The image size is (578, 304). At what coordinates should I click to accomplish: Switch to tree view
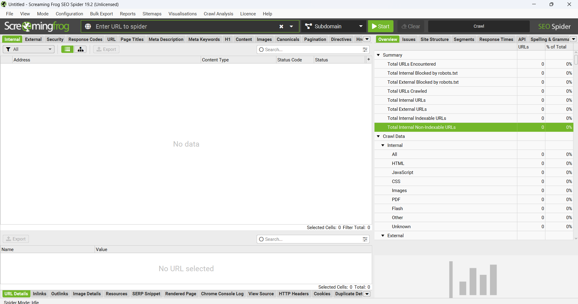[81, 49]
